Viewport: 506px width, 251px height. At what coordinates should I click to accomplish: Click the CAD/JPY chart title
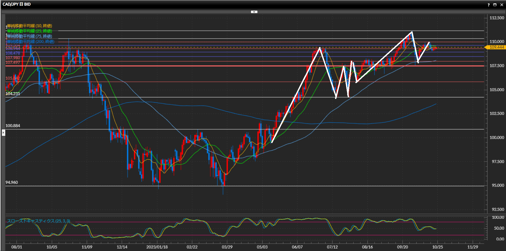pos(17,4)
